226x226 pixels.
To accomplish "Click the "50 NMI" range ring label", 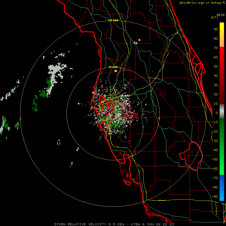I will [113, 67].
